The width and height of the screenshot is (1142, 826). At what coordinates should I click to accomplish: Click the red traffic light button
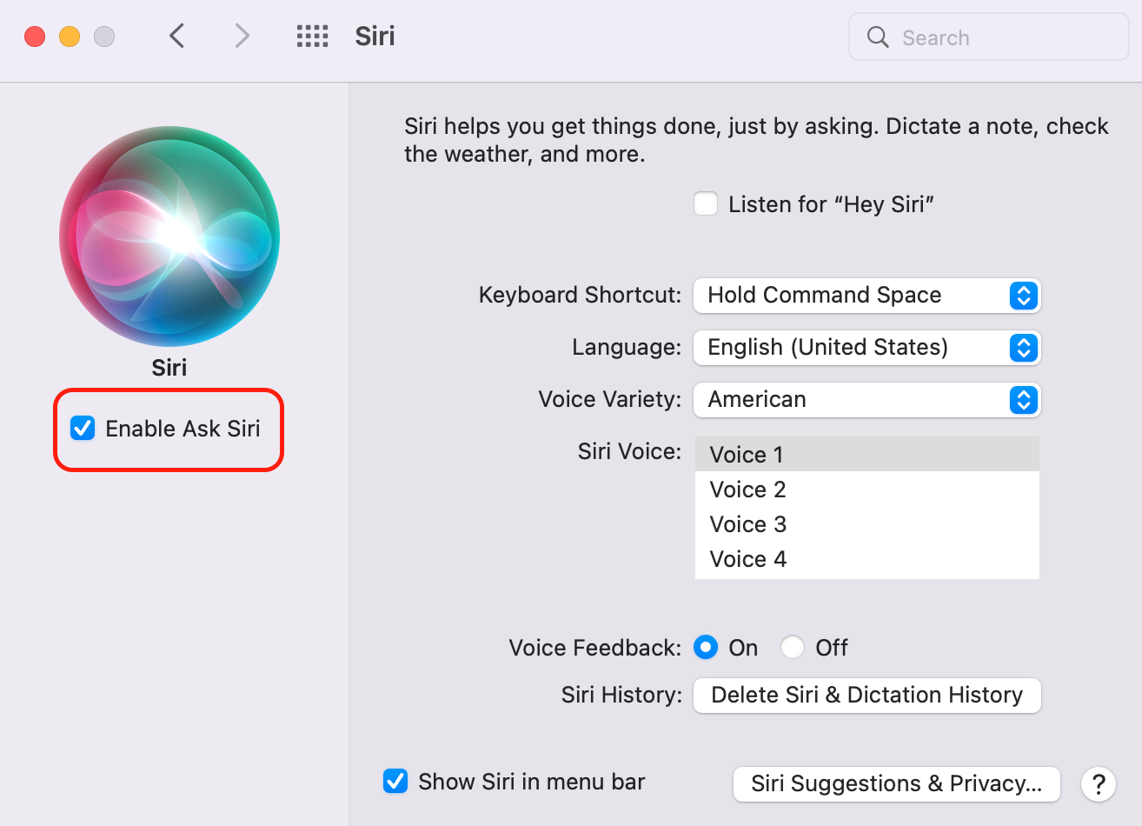(34, 36)
